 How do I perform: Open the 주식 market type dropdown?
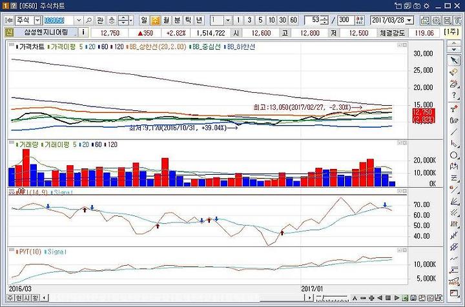pos(37,20)
